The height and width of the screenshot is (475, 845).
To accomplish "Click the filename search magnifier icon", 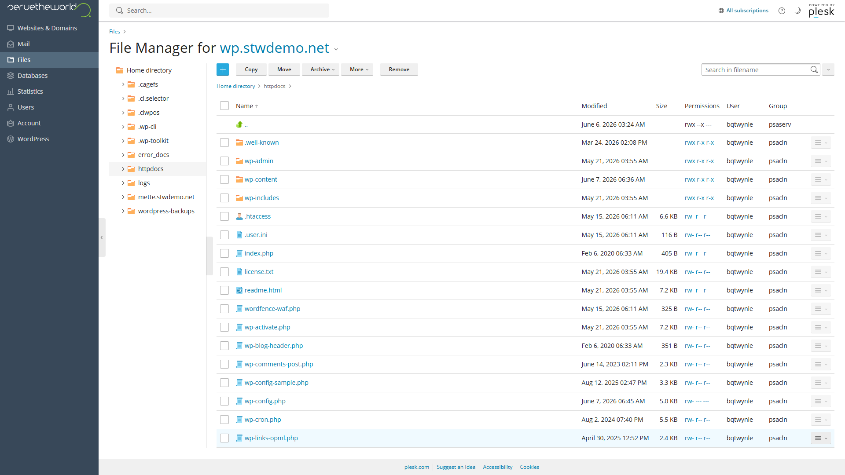I will pyautogui.click(x=814, y=69).
